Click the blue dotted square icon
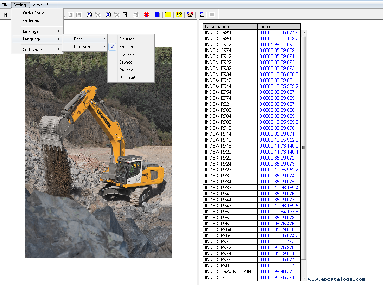383x285 pixels. 157,15
